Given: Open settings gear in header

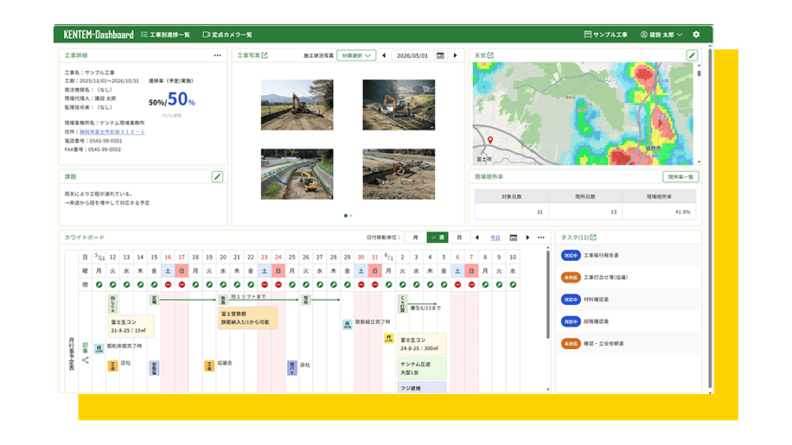Looking at the screenshot, I should pos(696,35).
